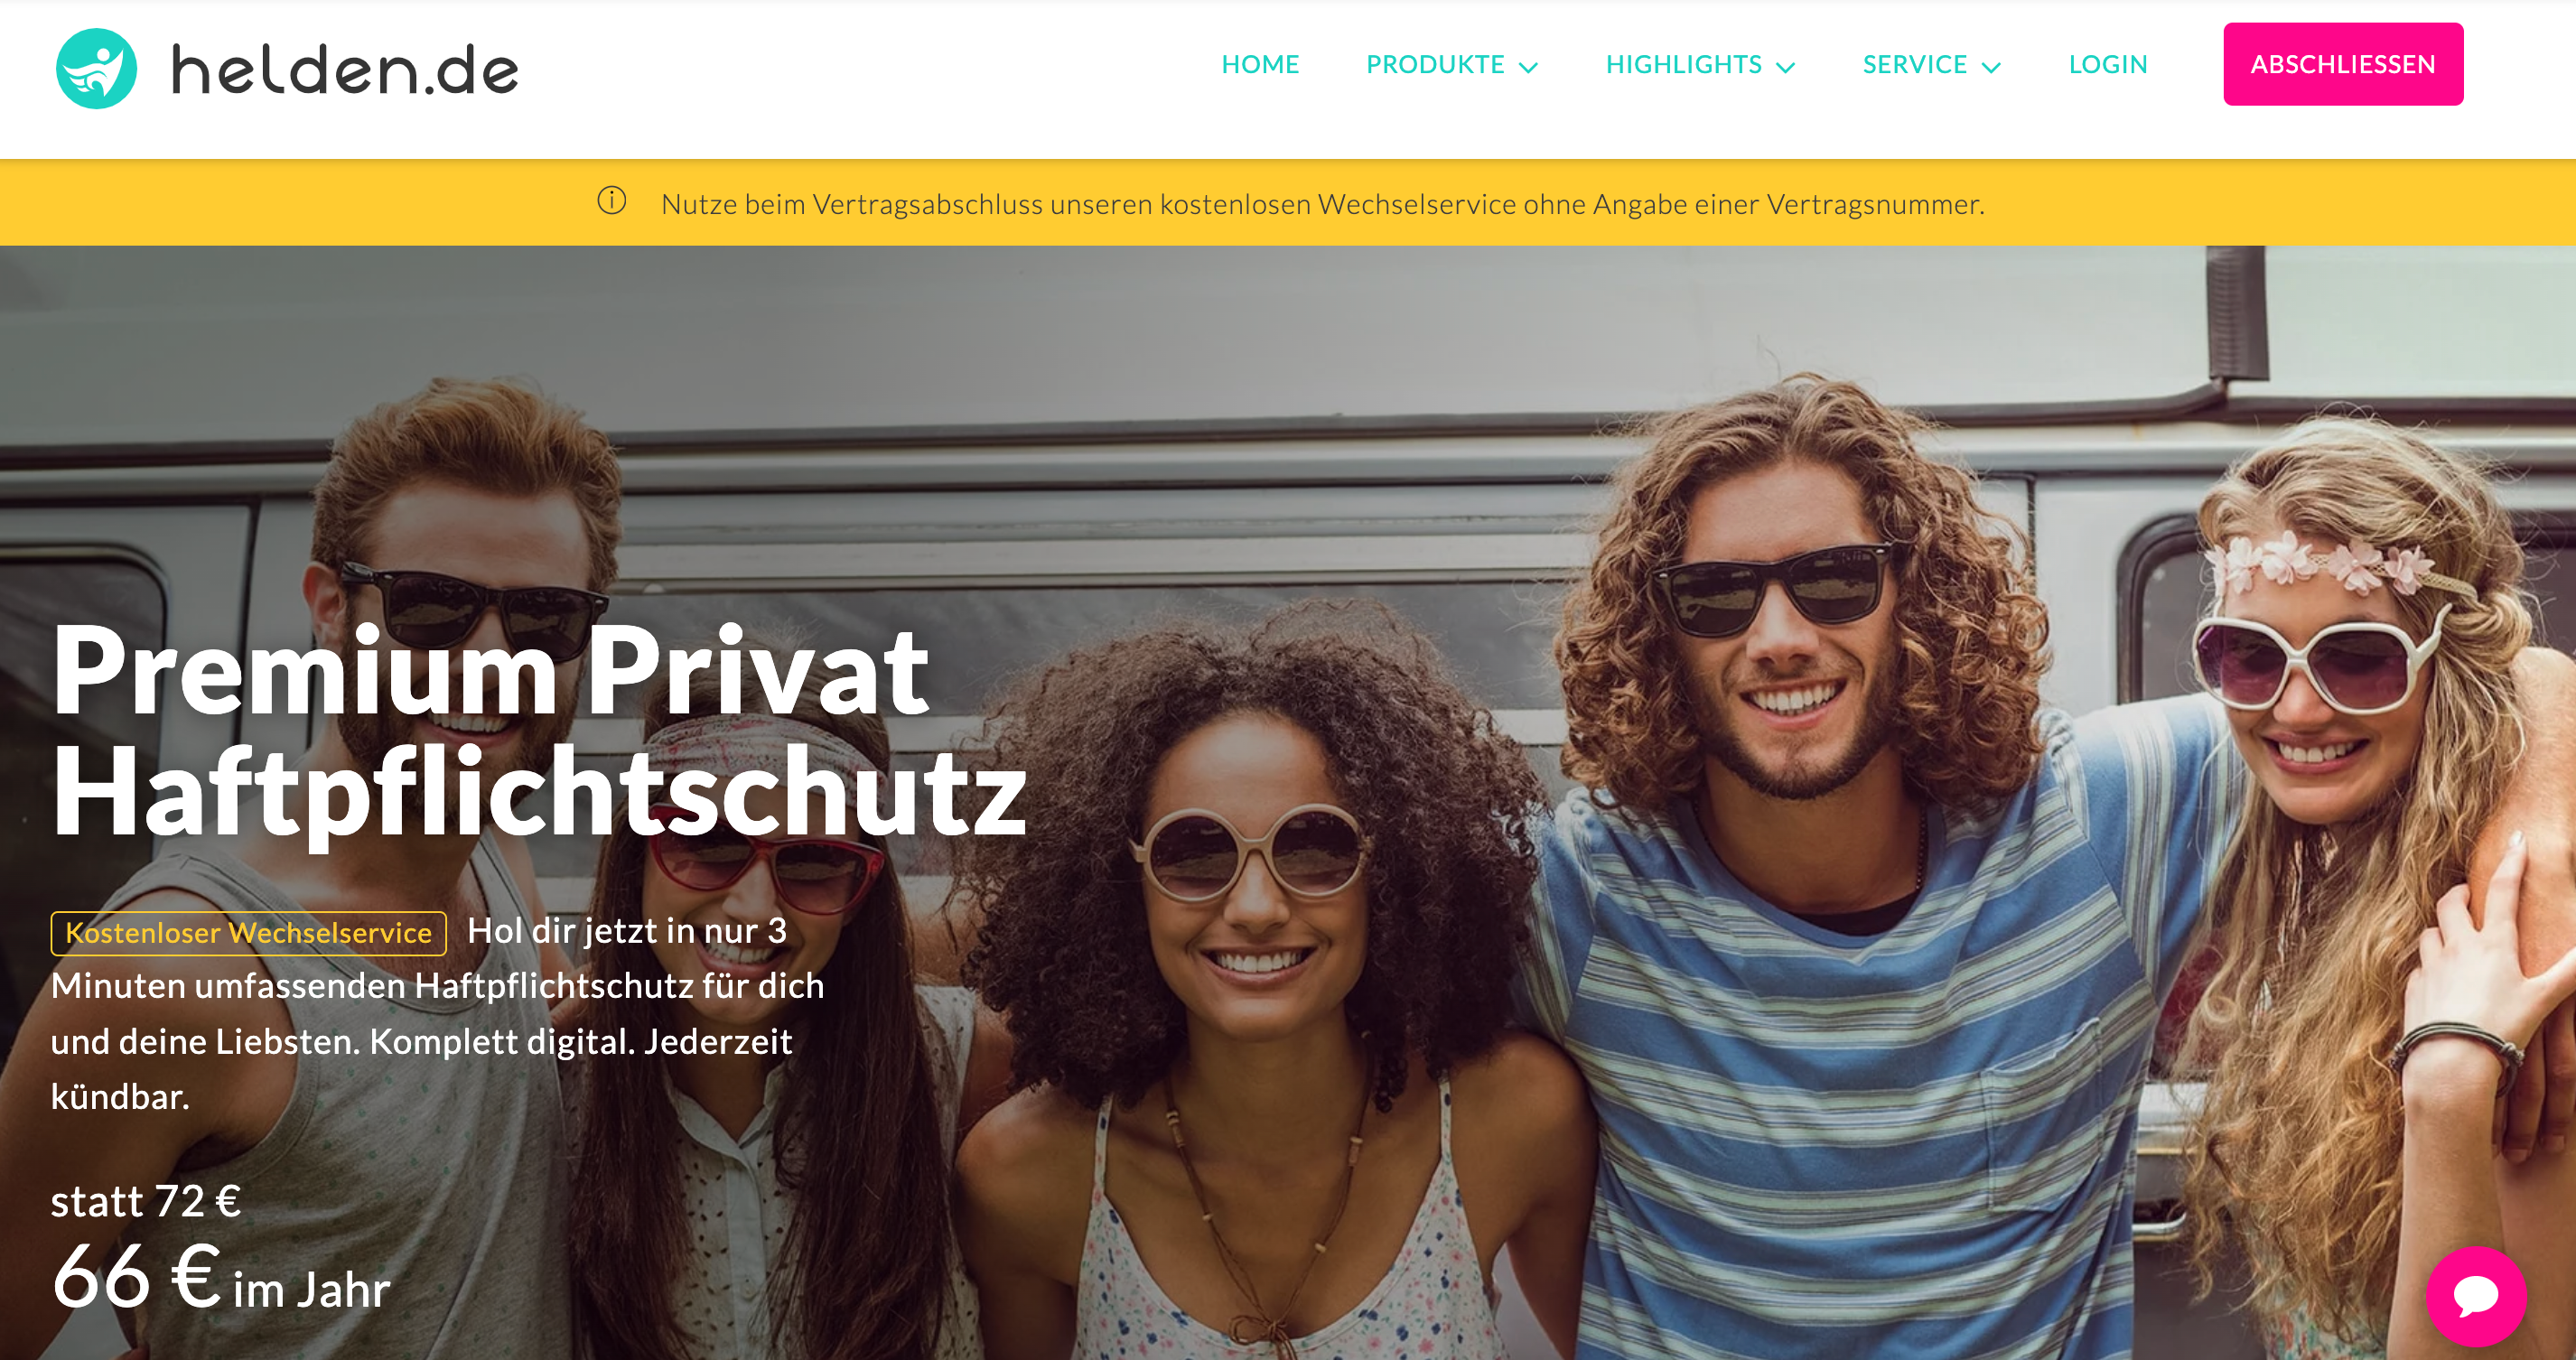Click the Premium Privat Haftpflichtschutz heading

pos(539,730)
